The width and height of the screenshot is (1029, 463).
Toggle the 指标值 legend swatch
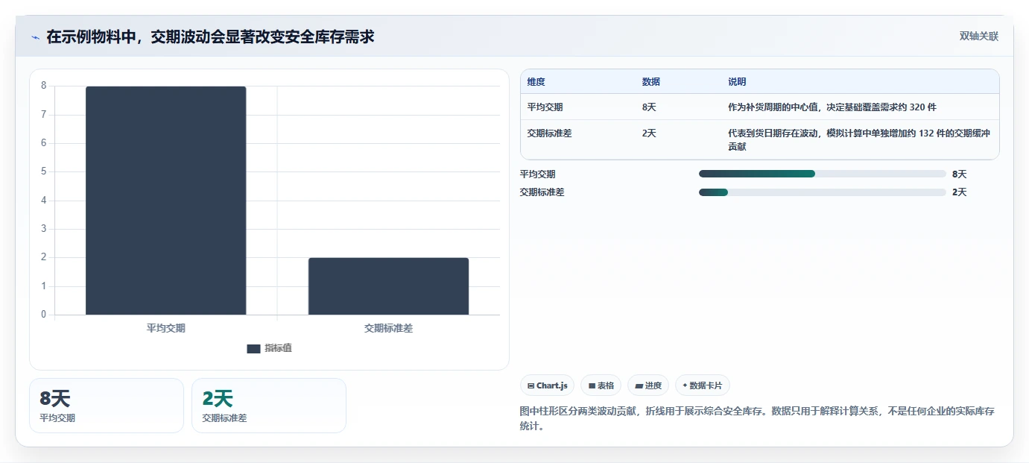coord(253,348)
